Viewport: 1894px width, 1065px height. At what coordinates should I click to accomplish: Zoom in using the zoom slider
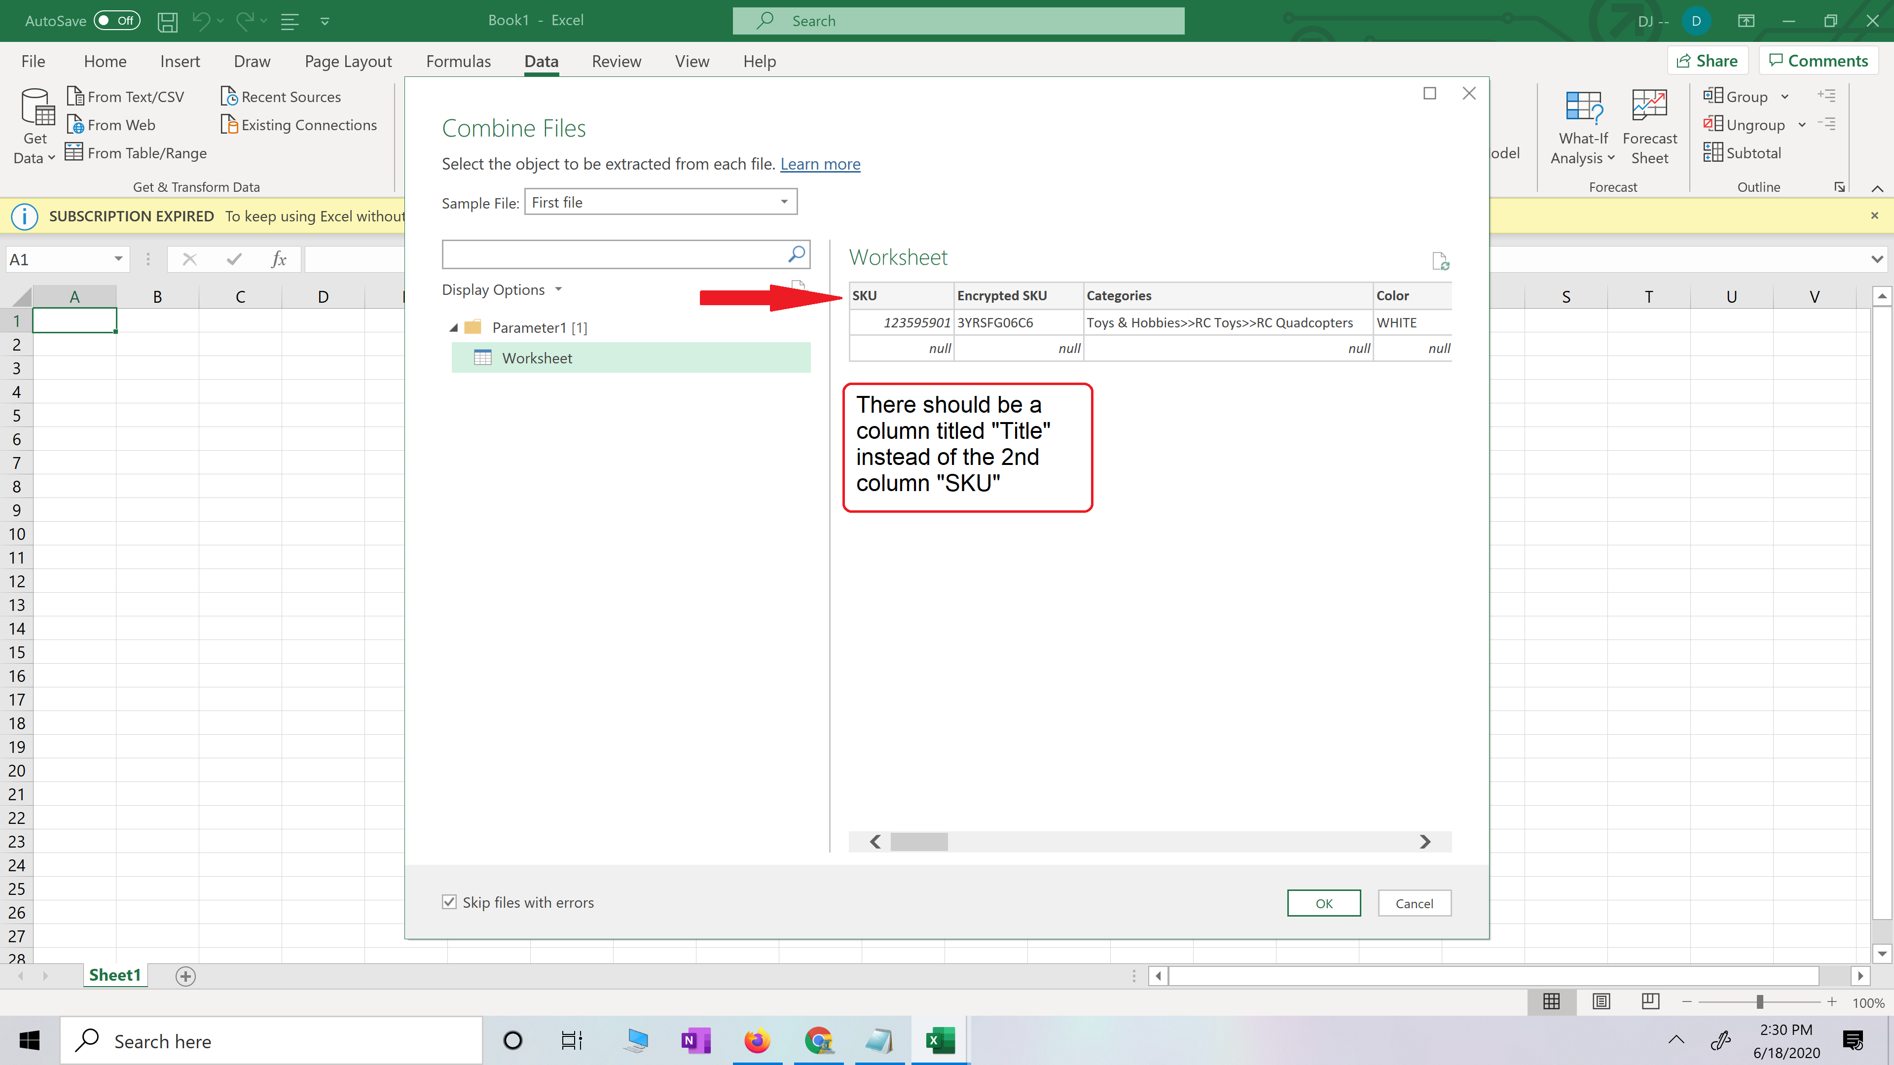[x=1832, y=1002]
